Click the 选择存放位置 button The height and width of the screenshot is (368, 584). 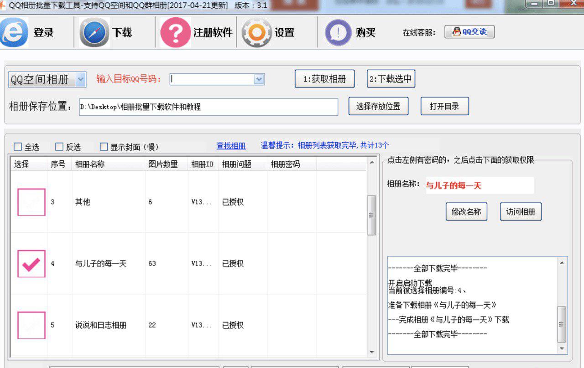(x=378, y=107)
